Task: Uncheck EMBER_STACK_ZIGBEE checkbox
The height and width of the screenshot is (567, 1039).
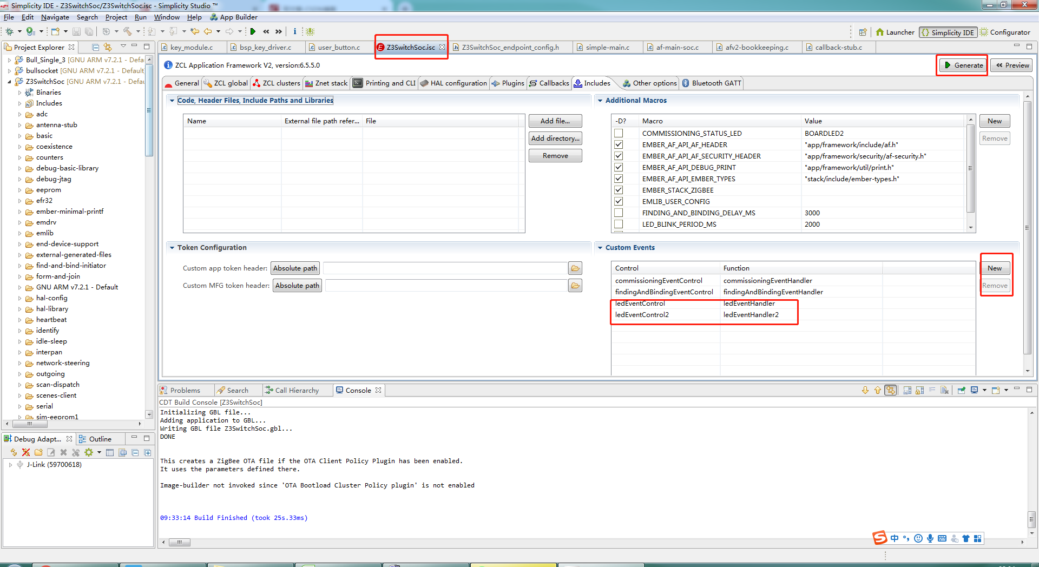Action: click(619, 190)
